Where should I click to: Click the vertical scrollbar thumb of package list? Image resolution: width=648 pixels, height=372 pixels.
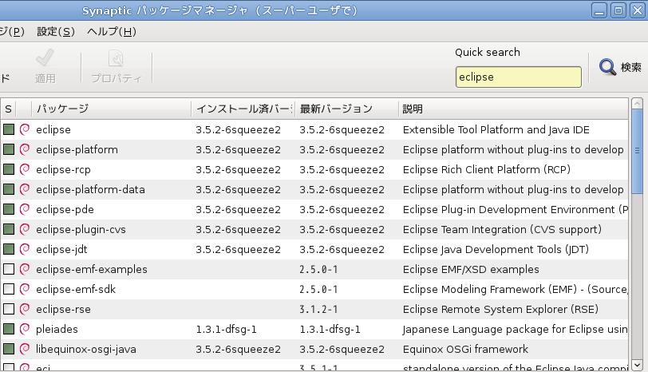[x=638, y=152]
